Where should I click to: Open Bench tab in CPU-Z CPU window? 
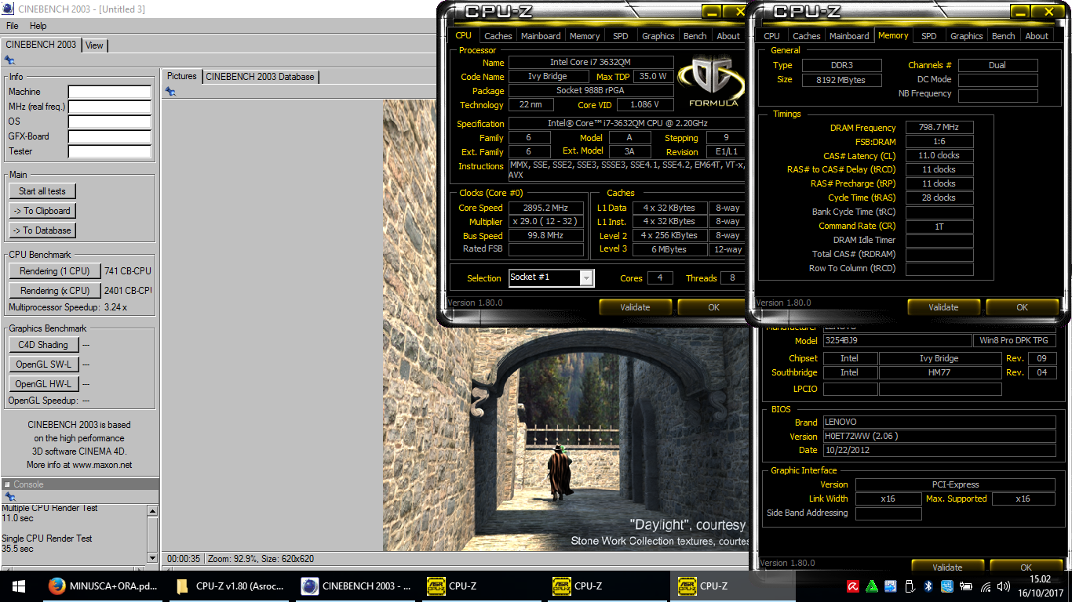pyautogui.click(x=695, y=36)
